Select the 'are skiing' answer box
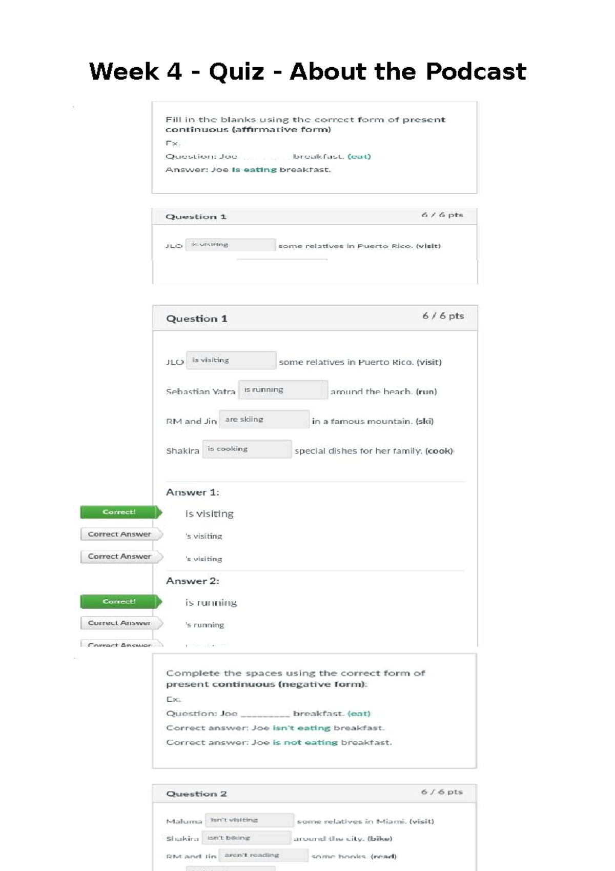 (264, 420)
